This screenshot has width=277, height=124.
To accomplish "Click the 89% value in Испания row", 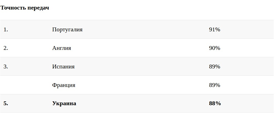I will (x=215, y=66).
